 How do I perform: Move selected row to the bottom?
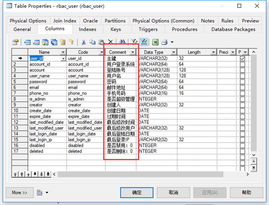(x=48, y=174)
